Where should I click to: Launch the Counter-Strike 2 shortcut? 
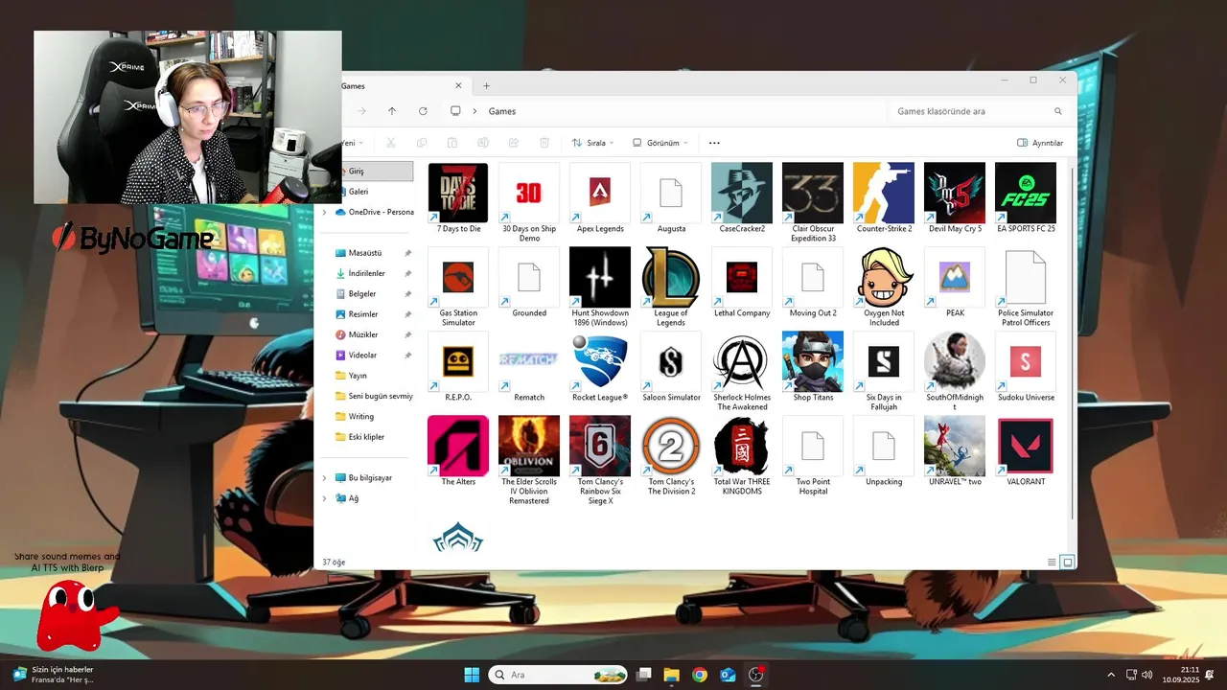click(884, 193)
